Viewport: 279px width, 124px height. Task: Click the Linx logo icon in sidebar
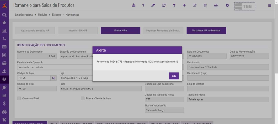click(x=4, y=5)
